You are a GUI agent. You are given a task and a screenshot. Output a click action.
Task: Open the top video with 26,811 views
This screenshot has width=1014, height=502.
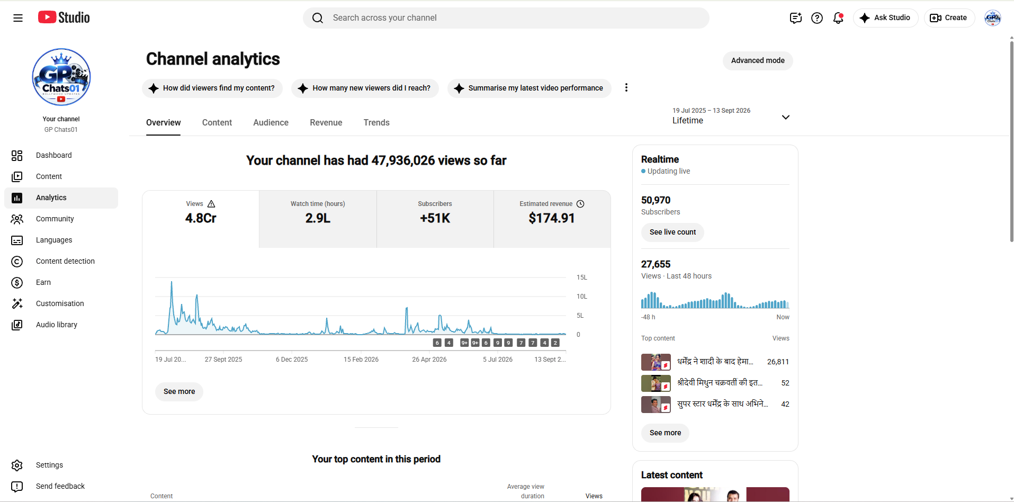click(715, 362)
